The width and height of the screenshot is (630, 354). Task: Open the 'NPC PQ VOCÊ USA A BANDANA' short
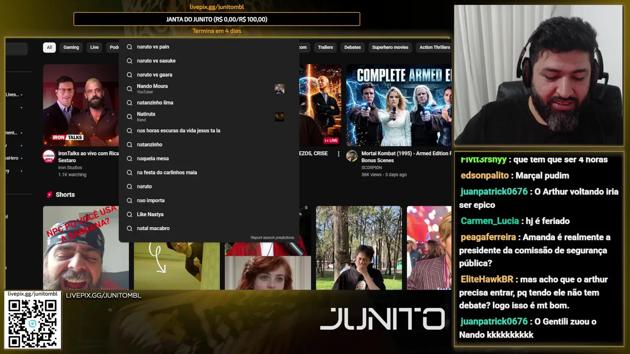[x=86, y=248]
